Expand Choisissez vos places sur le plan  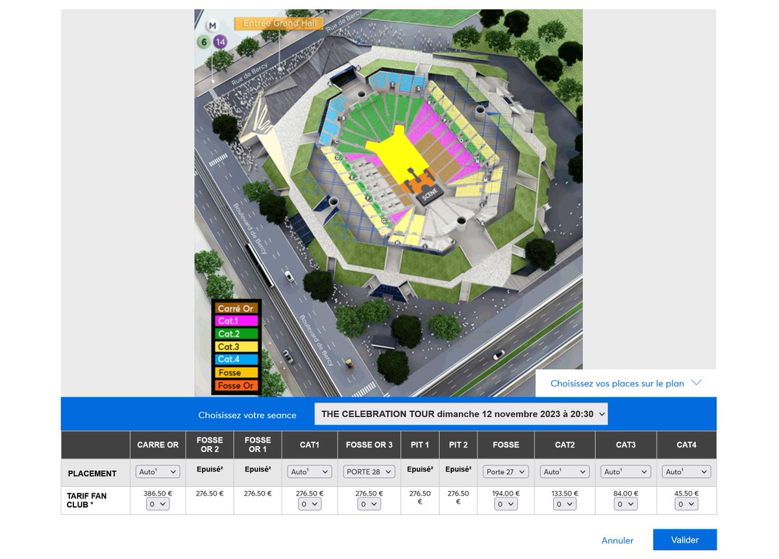(626, 383)
